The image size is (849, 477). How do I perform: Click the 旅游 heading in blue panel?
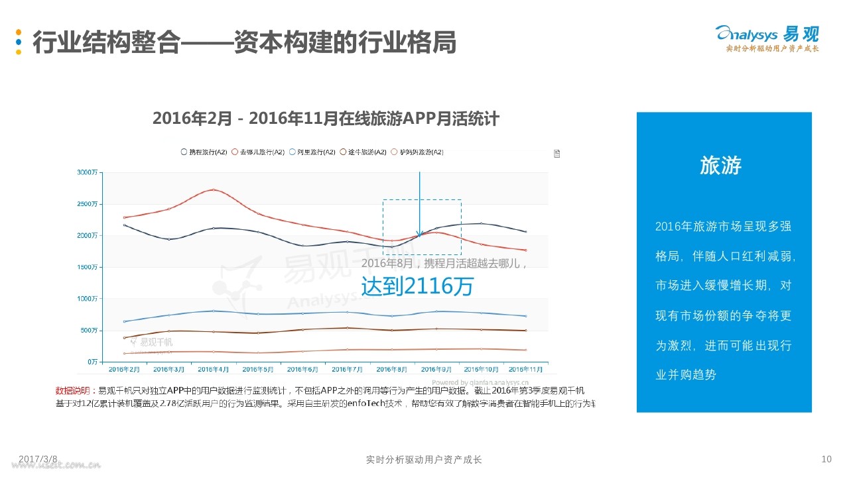721,166
